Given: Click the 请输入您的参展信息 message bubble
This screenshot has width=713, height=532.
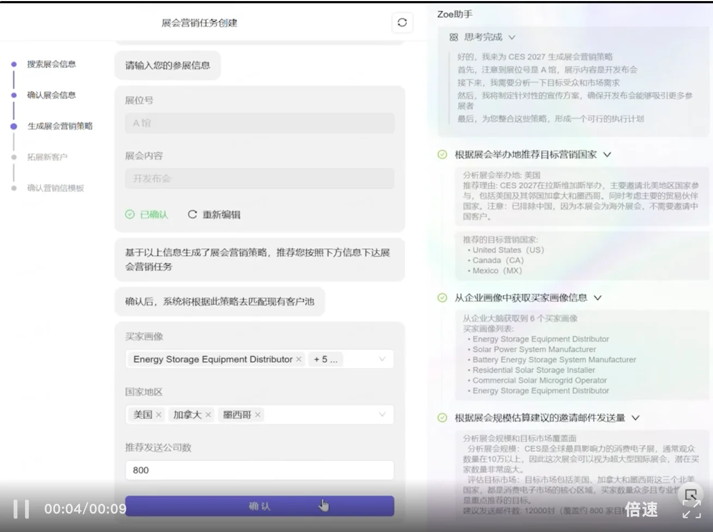Looking at the screenshot, I should click(168, 65).
